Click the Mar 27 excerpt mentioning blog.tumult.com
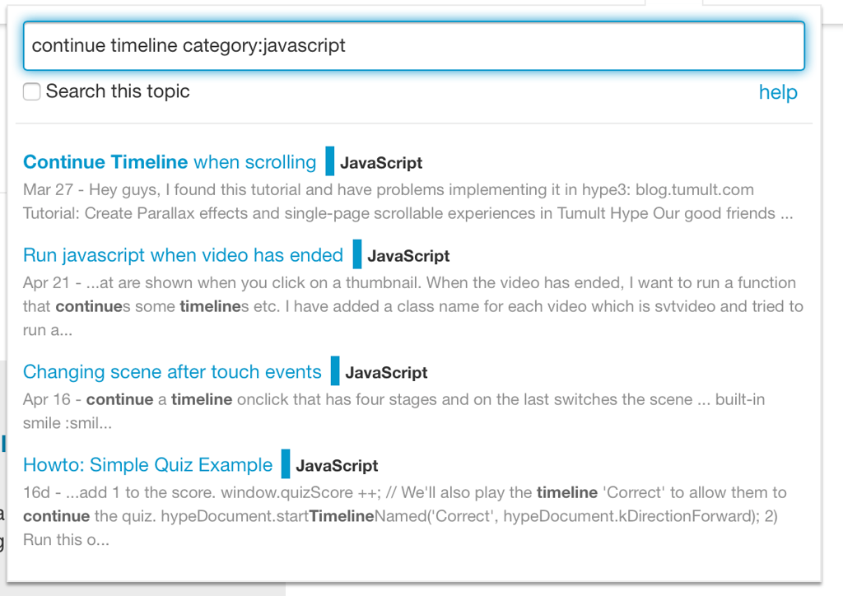 pyautogui.click(x=408, y=202)
